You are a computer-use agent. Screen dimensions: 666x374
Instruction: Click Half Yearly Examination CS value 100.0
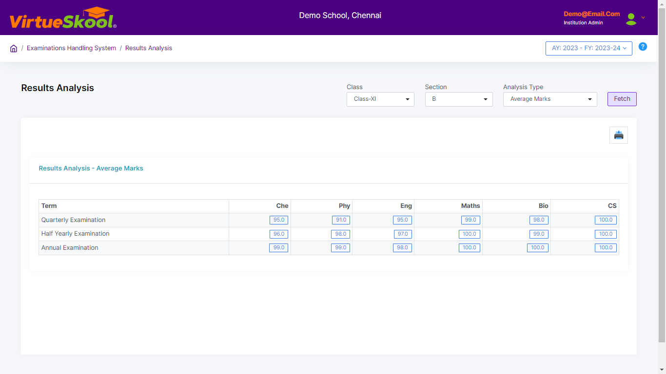pyautogui.click(x=606, y=234)
